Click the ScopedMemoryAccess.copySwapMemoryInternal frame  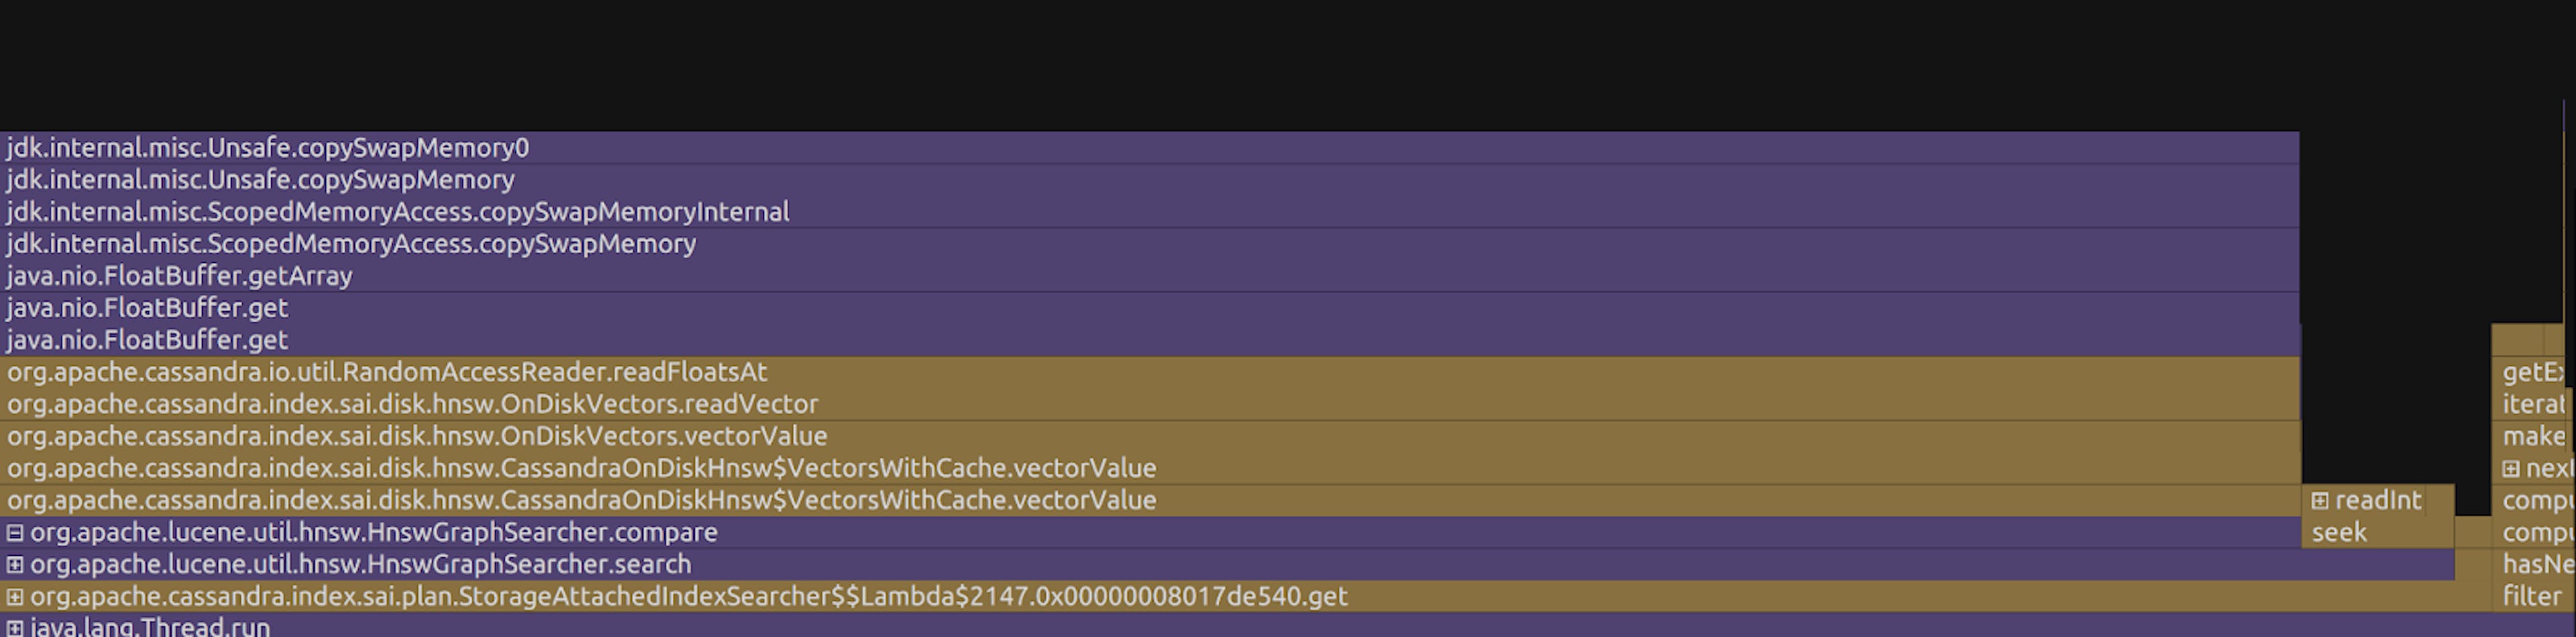(x=1149, y=212)
